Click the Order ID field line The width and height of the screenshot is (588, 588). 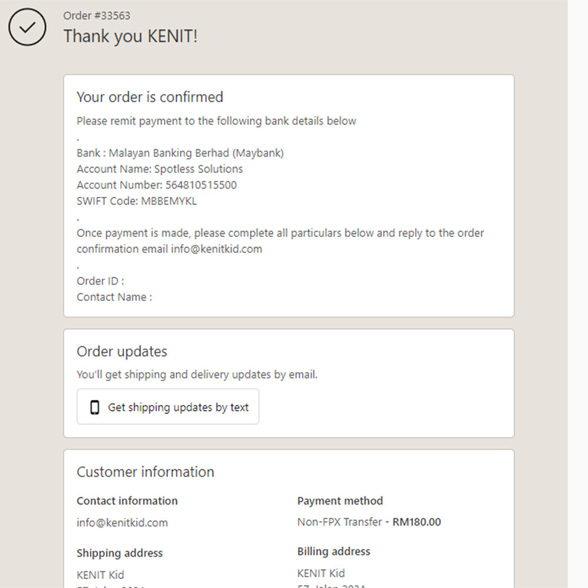point(100,281)
